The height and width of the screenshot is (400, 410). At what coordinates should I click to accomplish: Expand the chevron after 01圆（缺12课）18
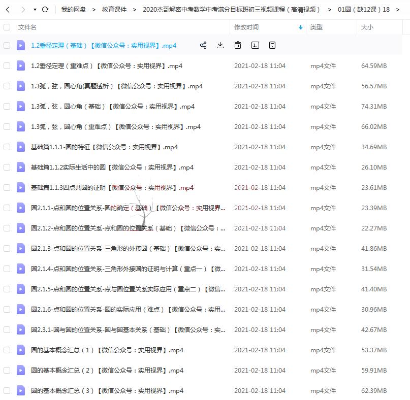coord(398,10)
